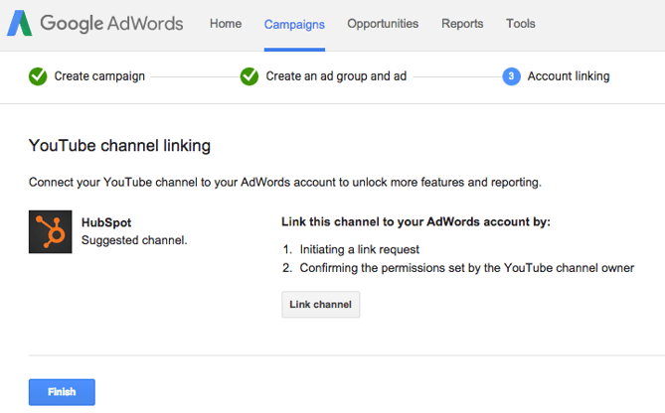Click the Link channel button
The height and width of the screenshot is (413, 665).
(x=321, y=304)
